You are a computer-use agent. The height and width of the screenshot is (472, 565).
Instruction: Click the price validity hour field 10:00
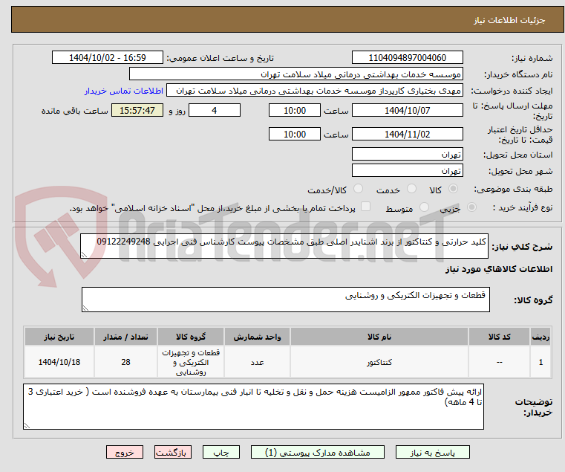(x=295, y=135)
